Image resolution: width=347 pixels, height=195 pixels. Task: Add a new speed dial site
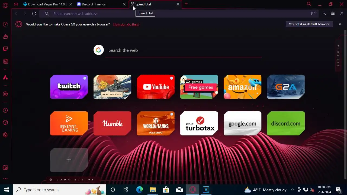pyautogui.click(x=69, y=160)
